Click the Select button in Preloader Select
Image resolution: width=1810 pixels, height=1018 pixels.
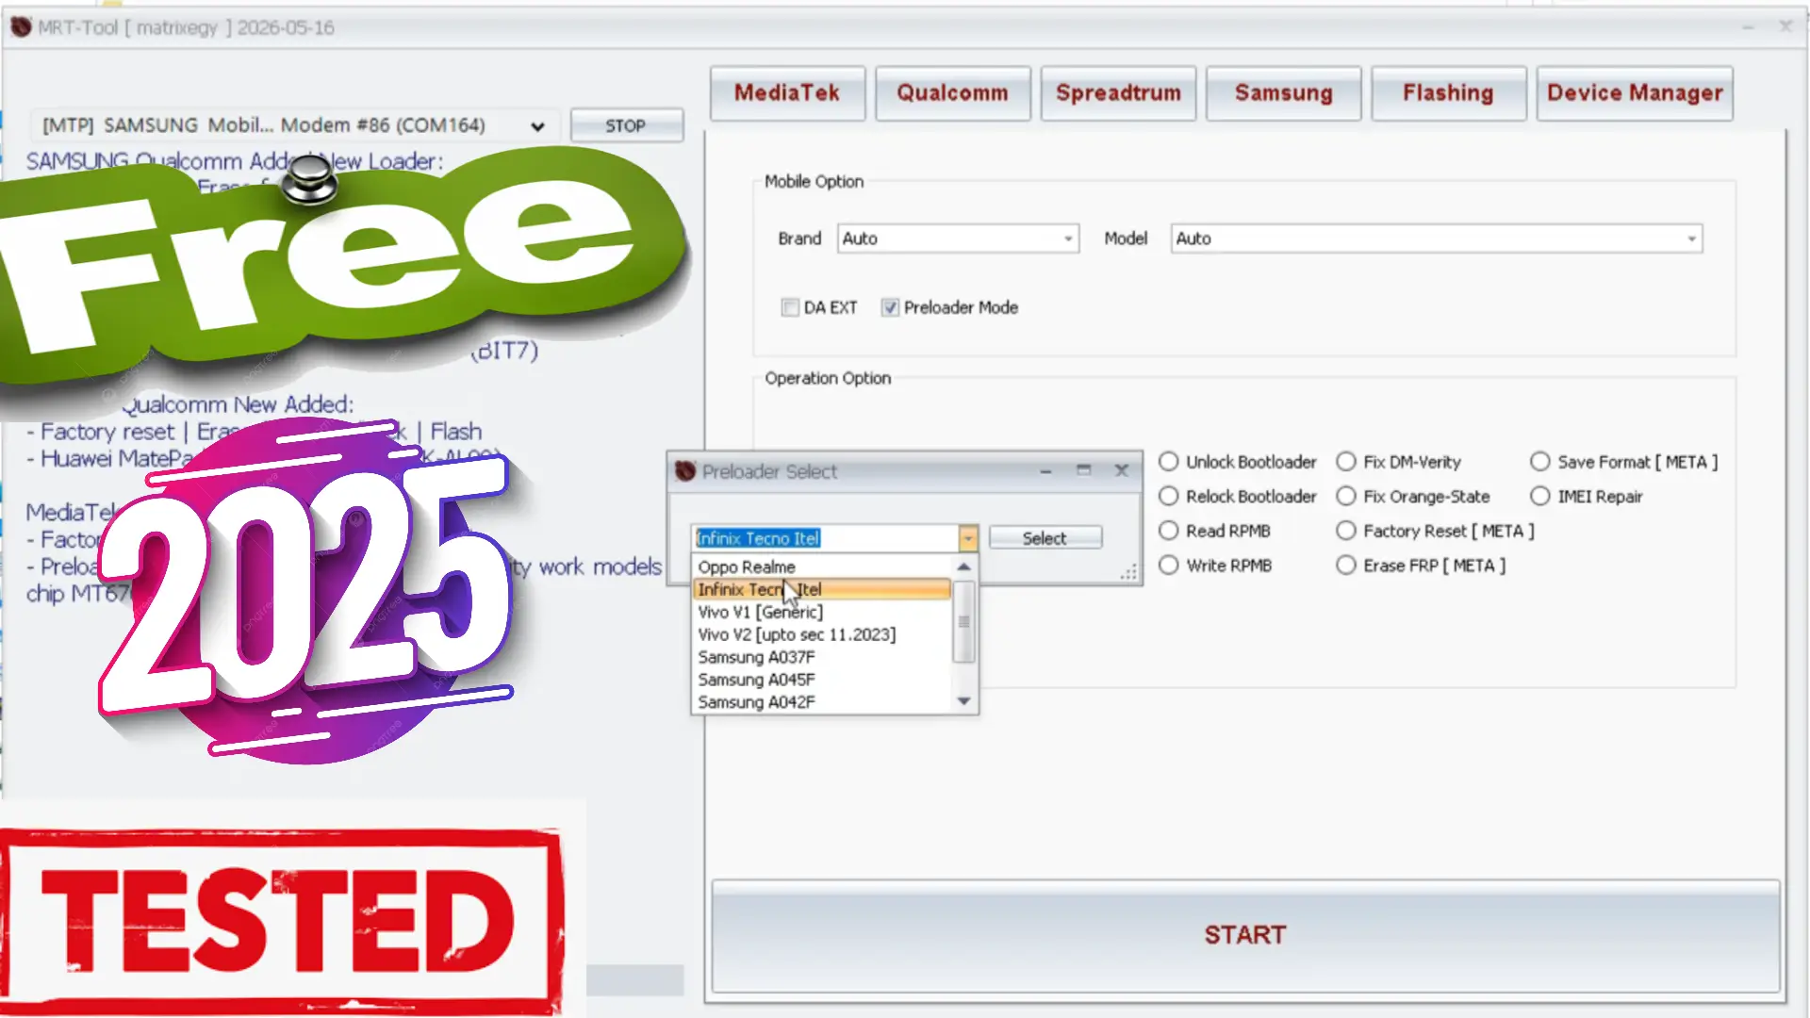click(x=1045, y=537)
